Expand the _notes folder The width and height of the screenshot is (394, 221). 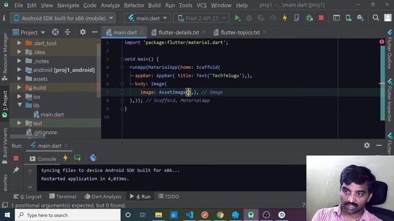(x=19, y=61)
